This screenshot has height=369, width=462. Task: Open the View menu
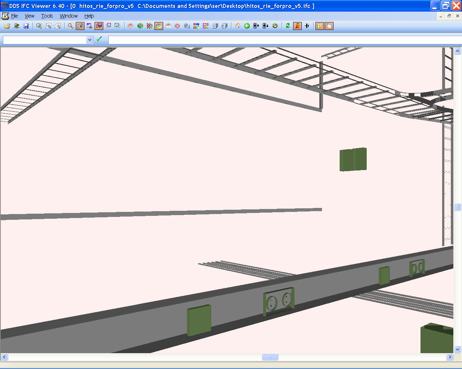point(29,16)
